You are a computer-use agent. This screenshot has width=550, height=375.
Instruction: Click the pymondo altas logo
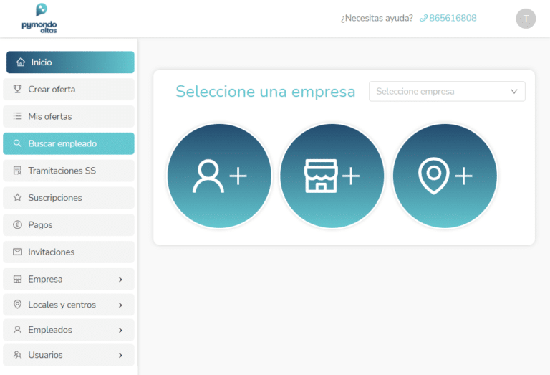39,18
